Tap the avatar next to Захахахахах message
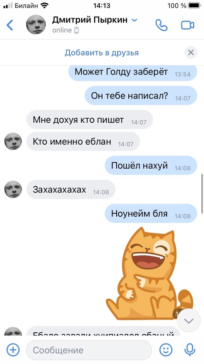The image size is (204, 364). click(13, 189)
